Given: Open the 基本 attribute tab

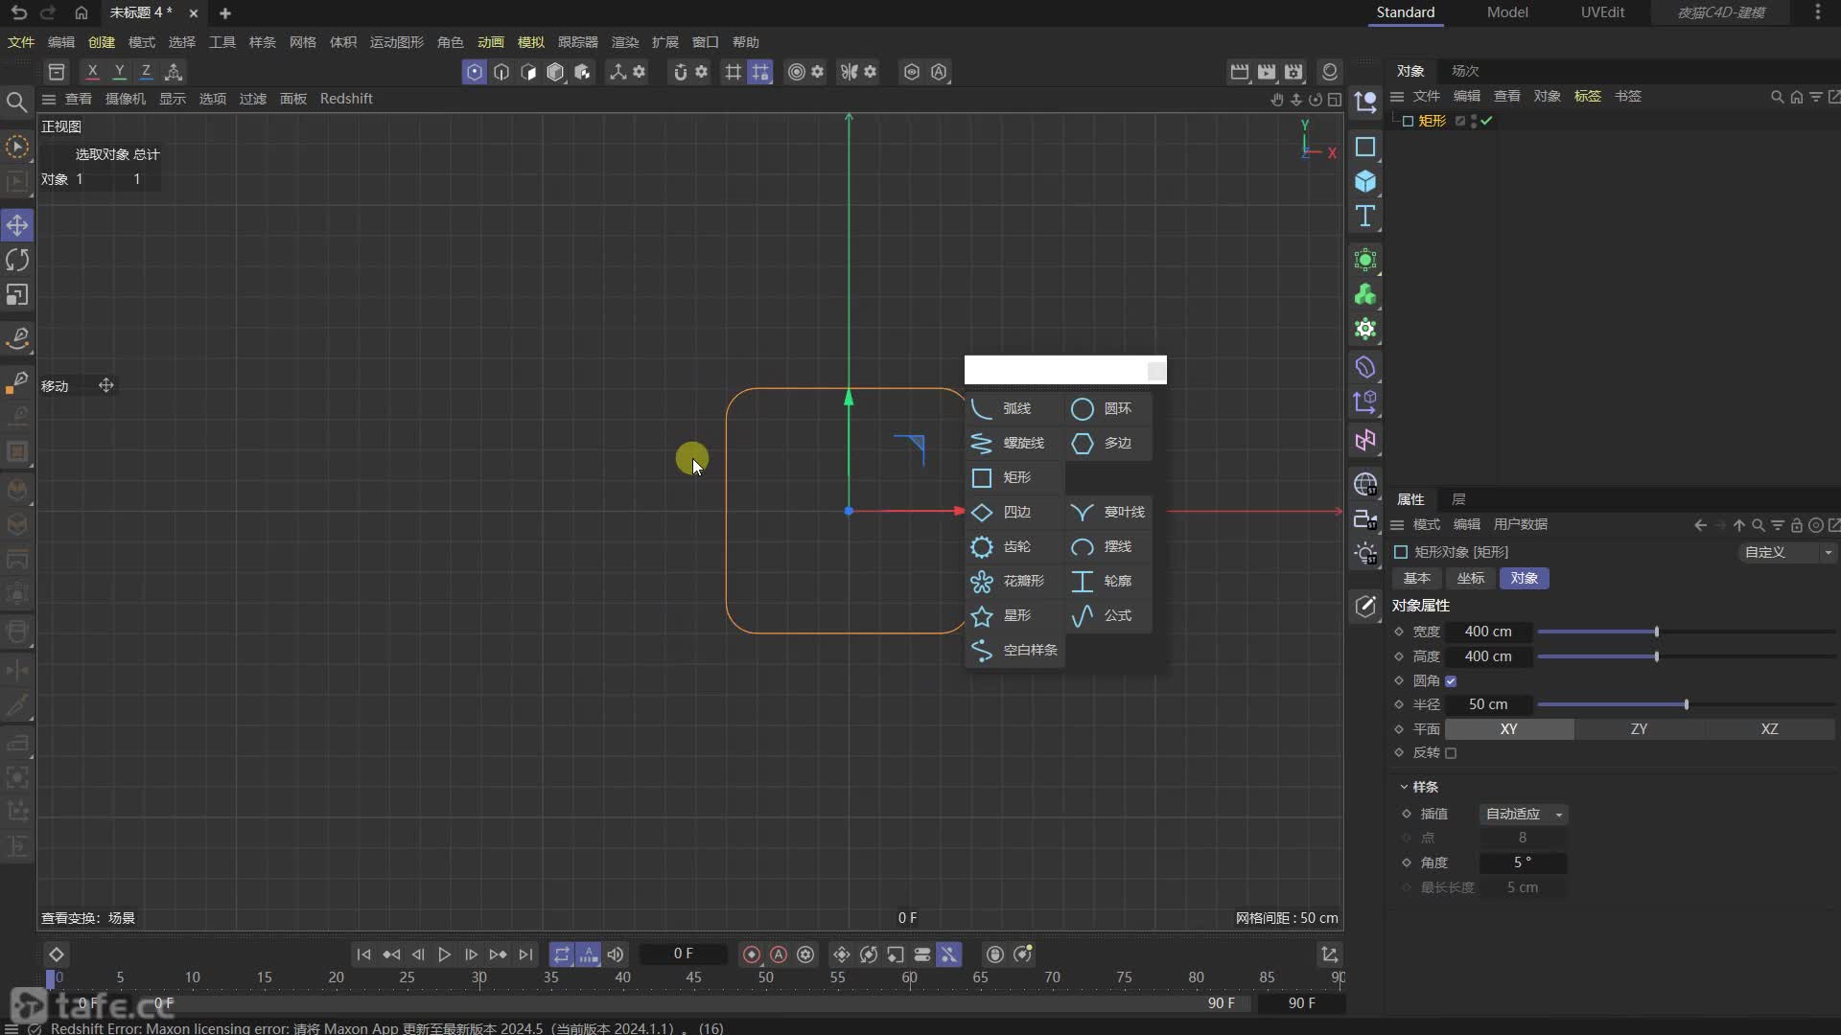Looking at the screenshot, I should tap(1417, 578).
